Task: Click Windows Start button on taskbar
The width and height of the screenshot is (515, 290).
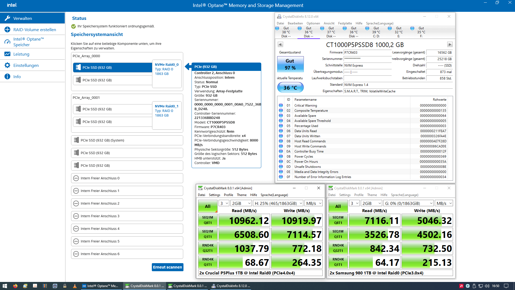Action: 5,286
